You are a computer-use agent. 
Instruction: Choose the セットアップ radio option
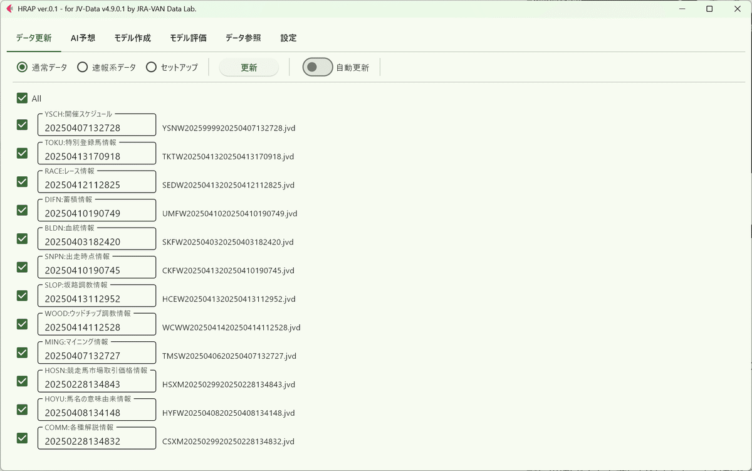(151, 66)
